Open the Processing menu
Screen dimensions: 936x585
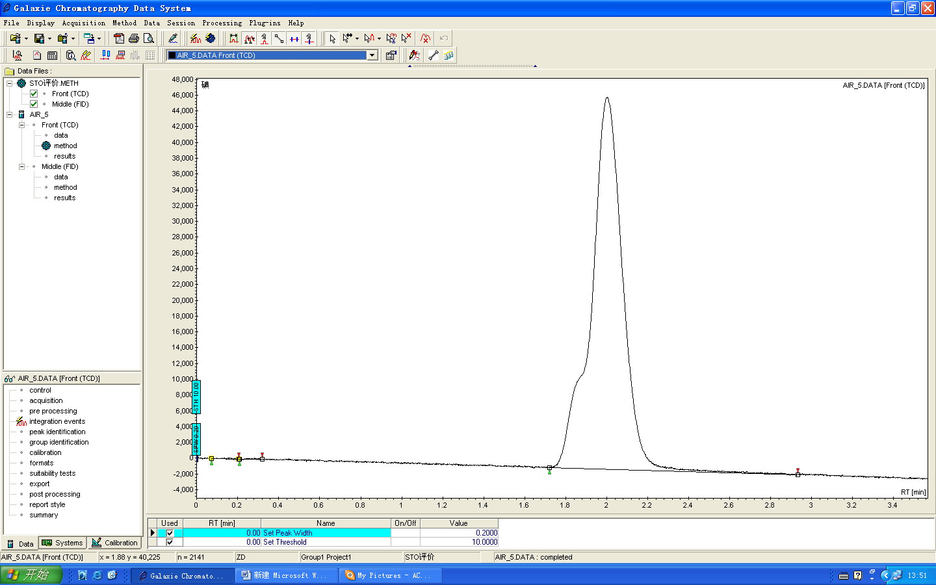coord(222,23)
